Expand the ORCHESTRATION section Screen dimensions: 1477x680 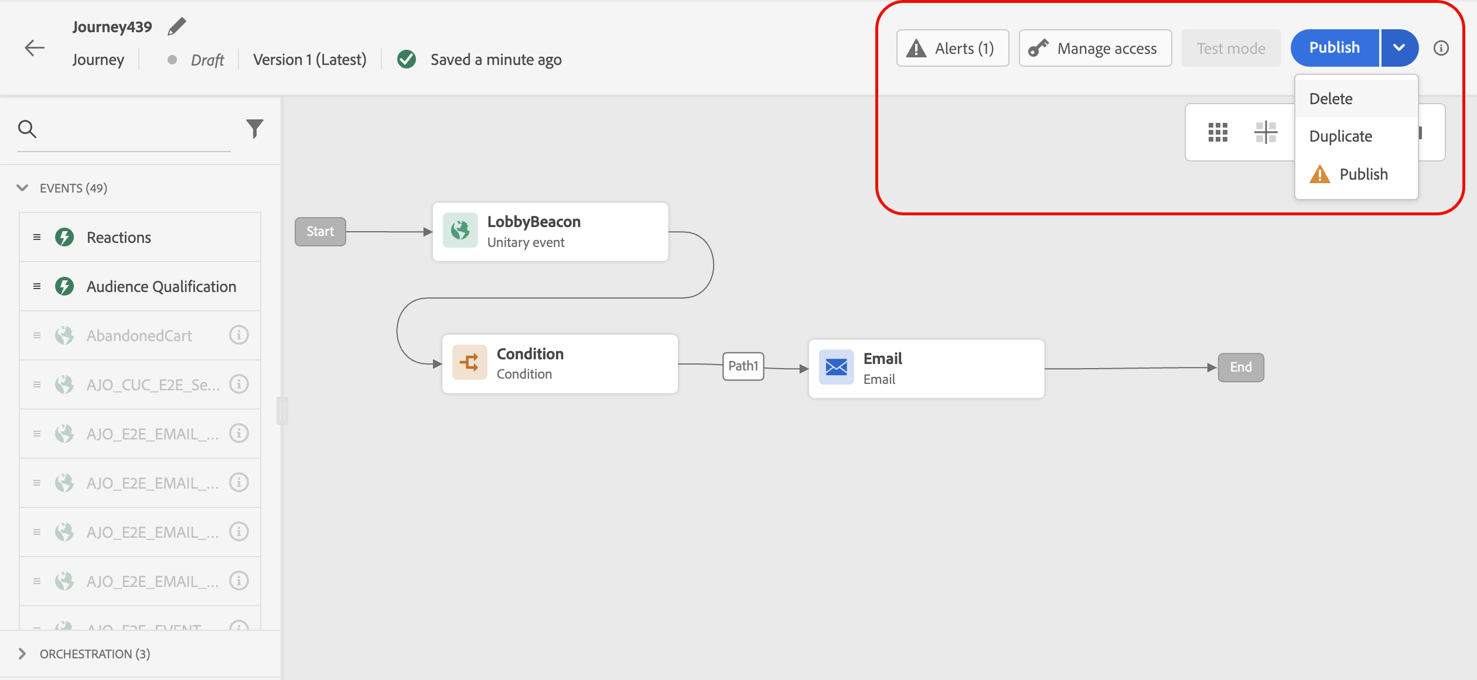tap(22, 654)
